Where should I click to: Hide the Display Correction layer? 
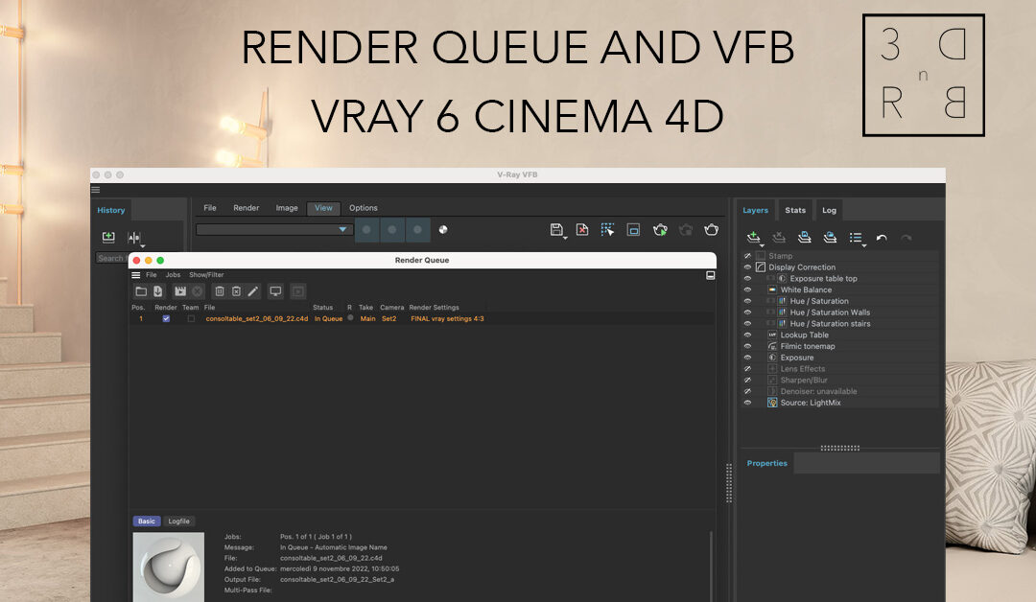pyautogui.click(x=747, y=267)
